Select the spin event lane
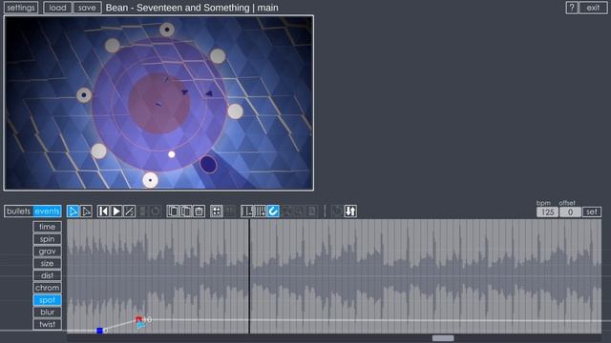This screenshot has height=343, width=611. (47, 239)
